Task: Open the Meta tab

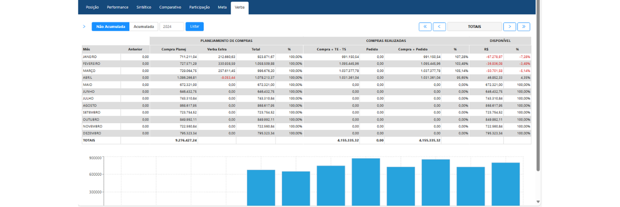Action: [x=222, y=7]
